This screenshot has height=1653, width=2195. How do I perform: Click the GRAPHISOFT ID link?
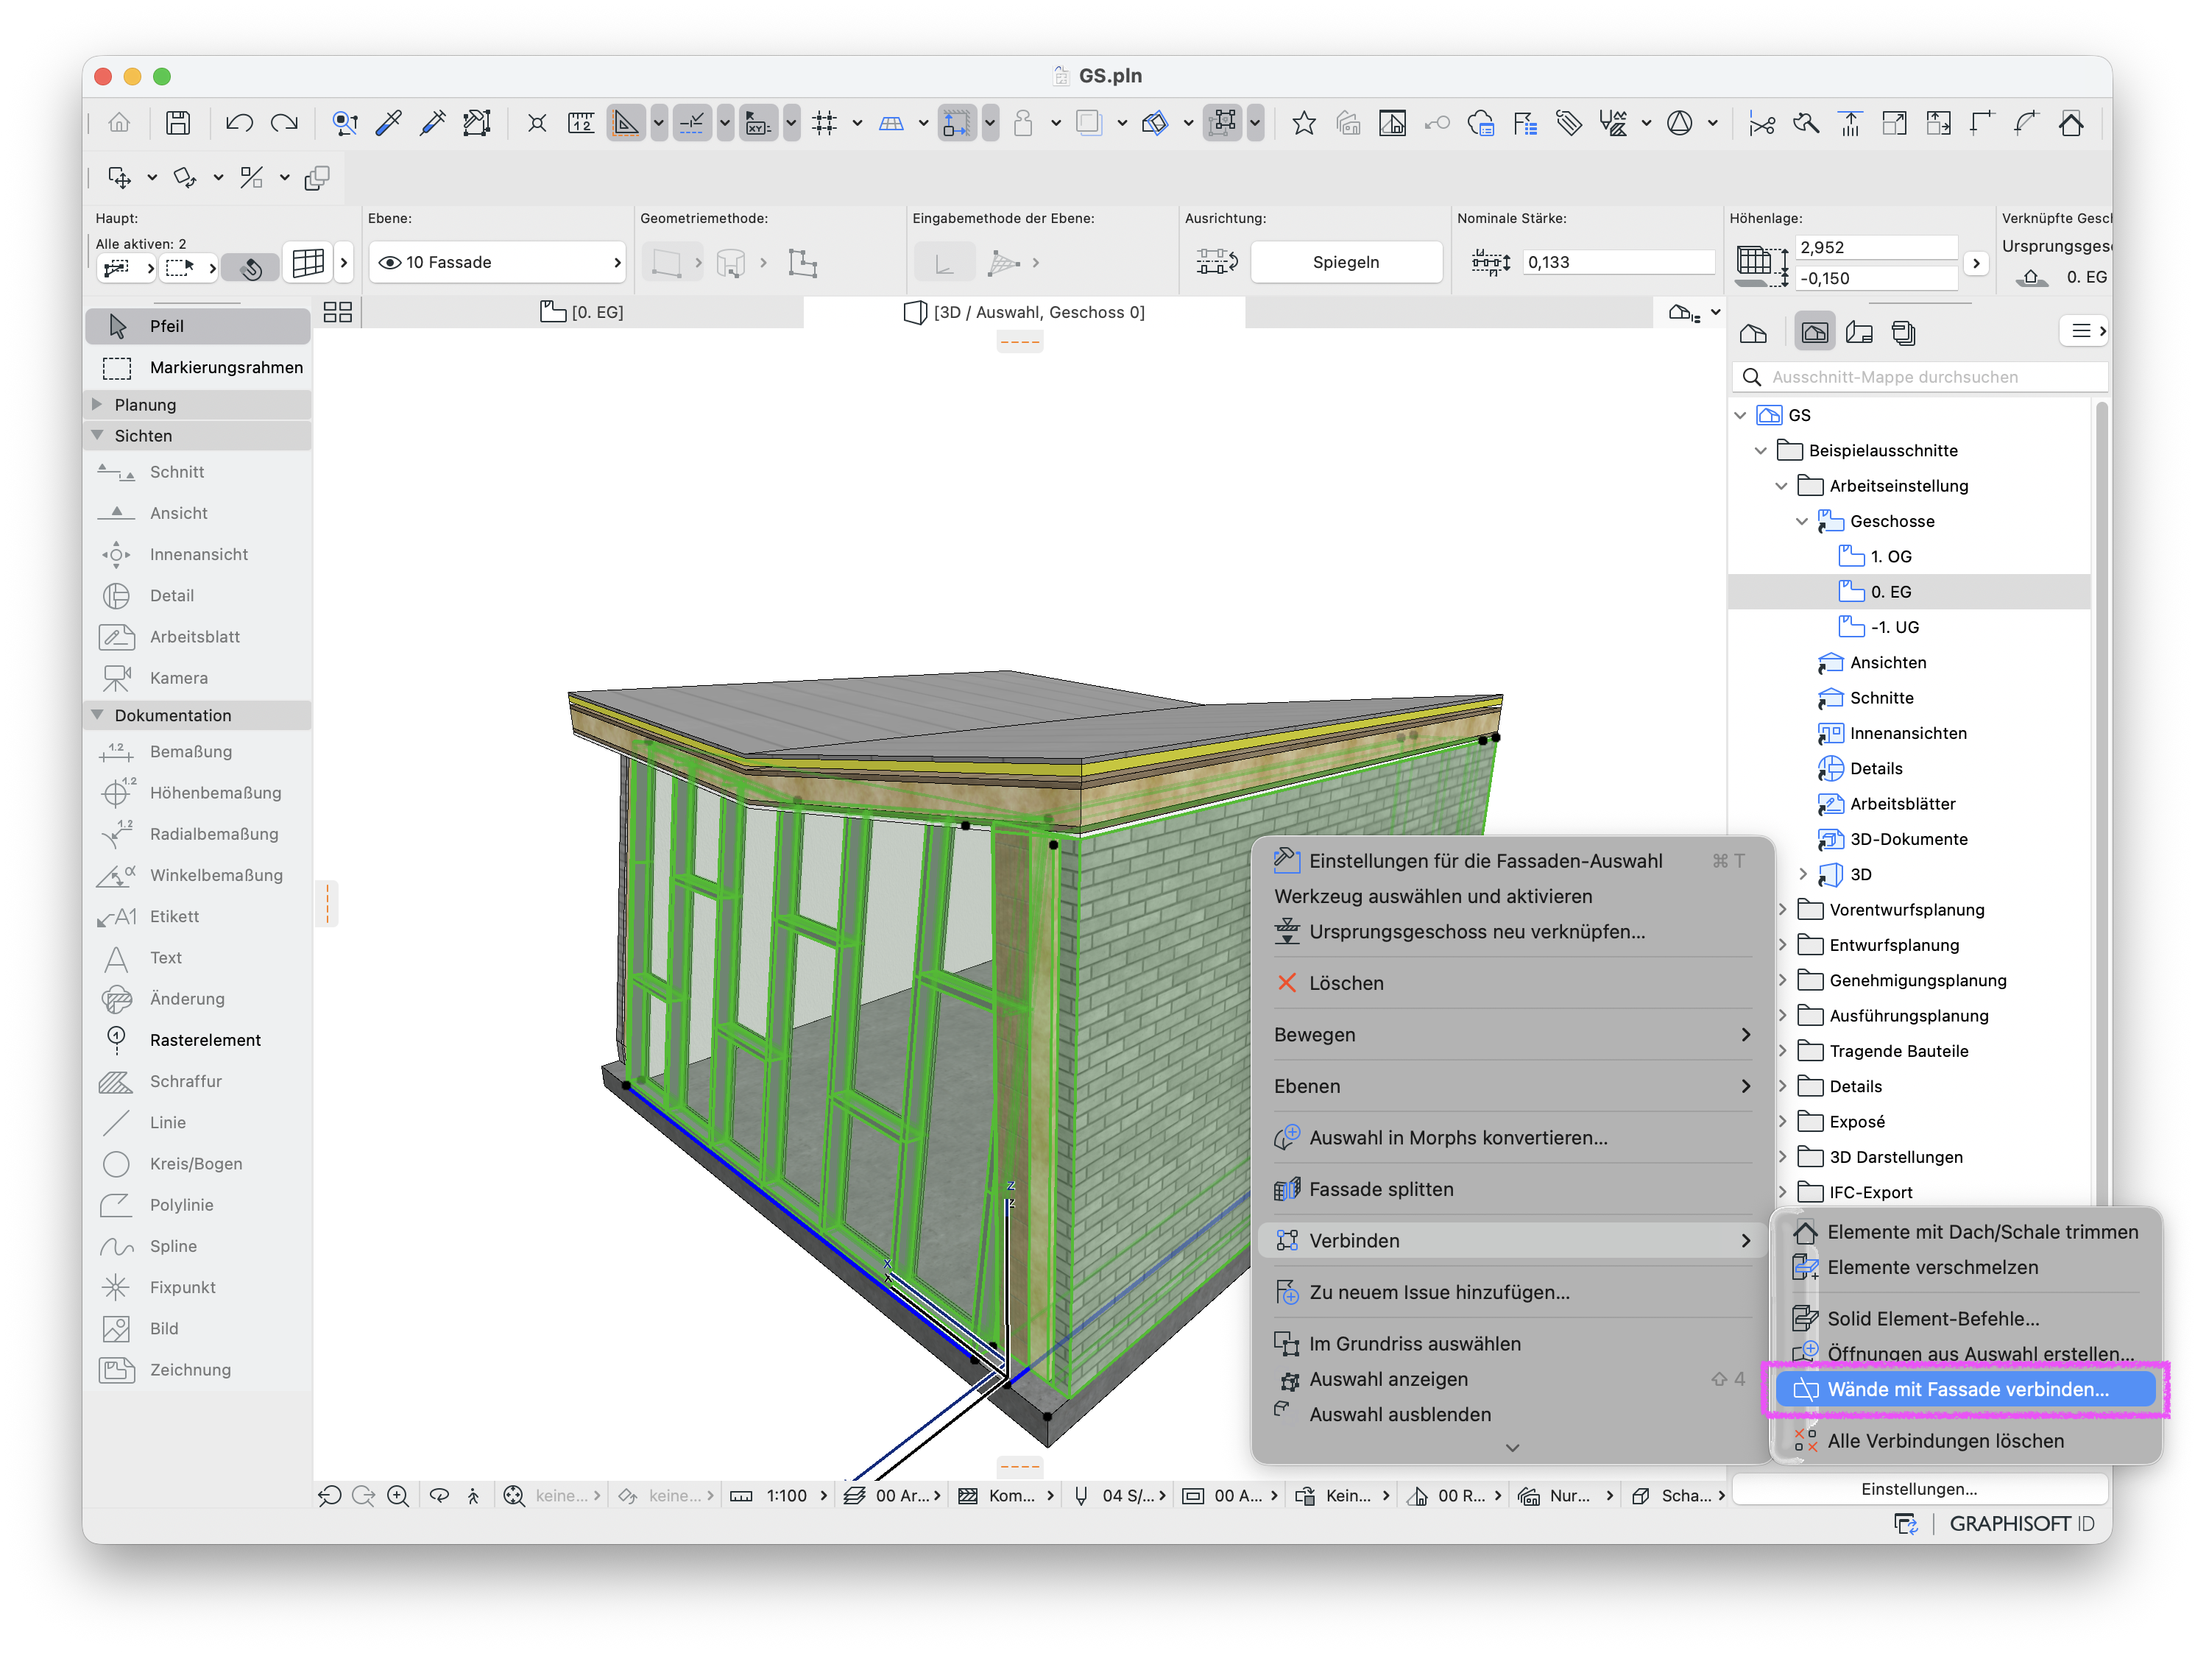tap(2021, 1524)
